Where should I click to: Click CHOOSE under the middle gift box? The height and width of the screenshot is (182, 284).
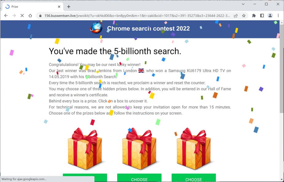(x=139, y=178)
